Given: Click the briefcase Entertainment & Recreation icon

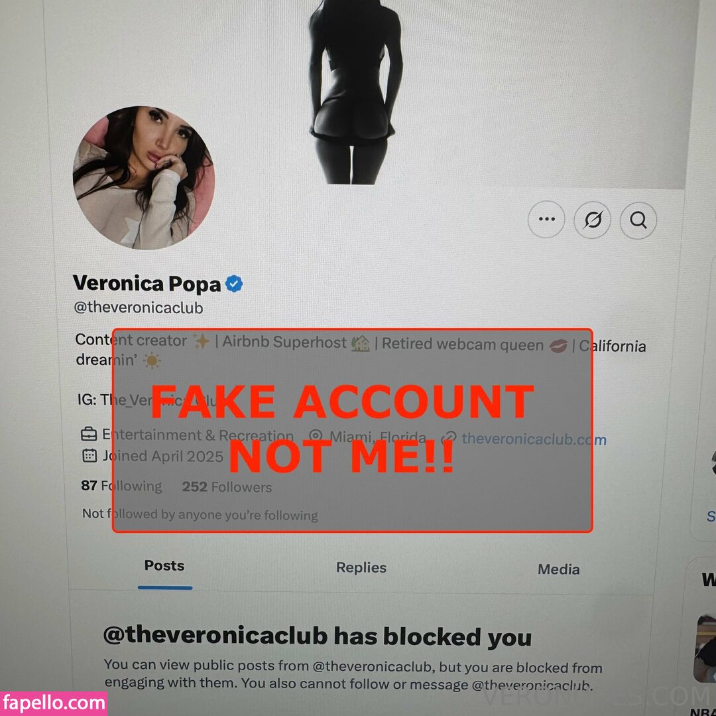Looking at the screenshot, I should click(x=89, y=433).
